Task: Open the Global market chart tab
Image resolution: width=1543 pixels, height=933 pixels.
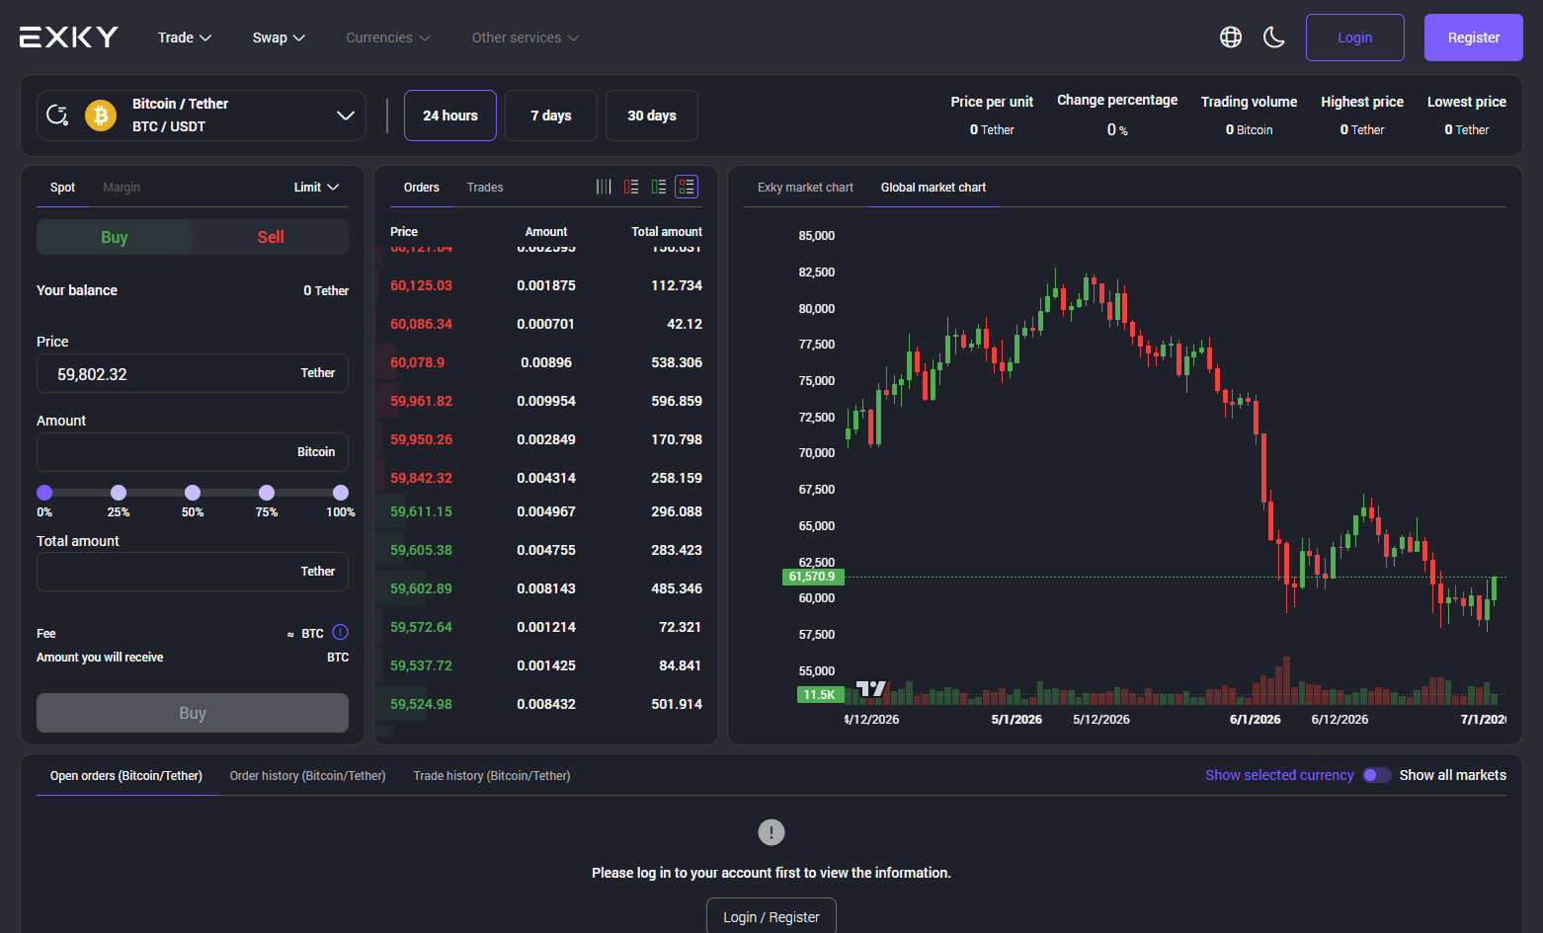Action: tap(934, 188)
